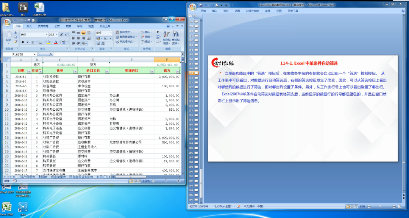Click the 单元格样式 button

click(x=125, y=42)
